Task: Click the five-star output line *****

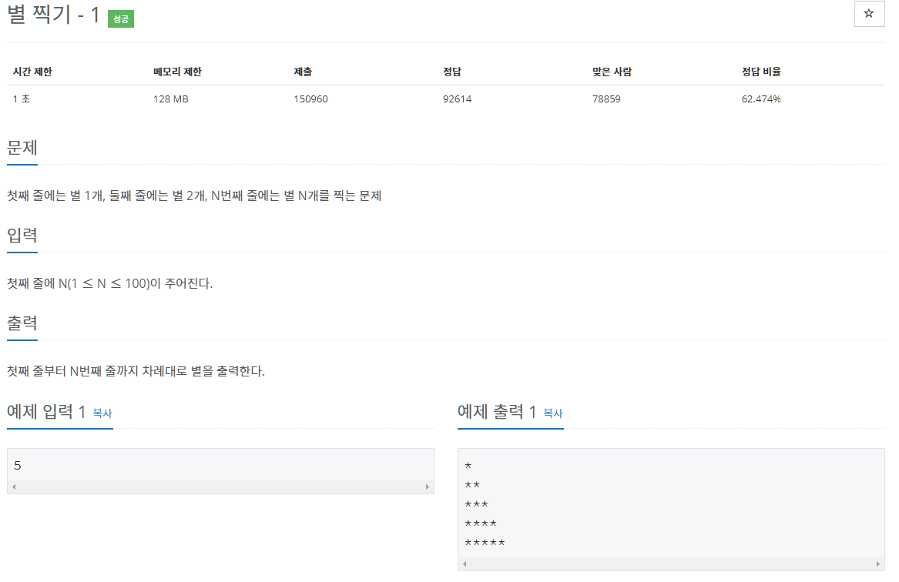Action: click(x=485, y=543)
